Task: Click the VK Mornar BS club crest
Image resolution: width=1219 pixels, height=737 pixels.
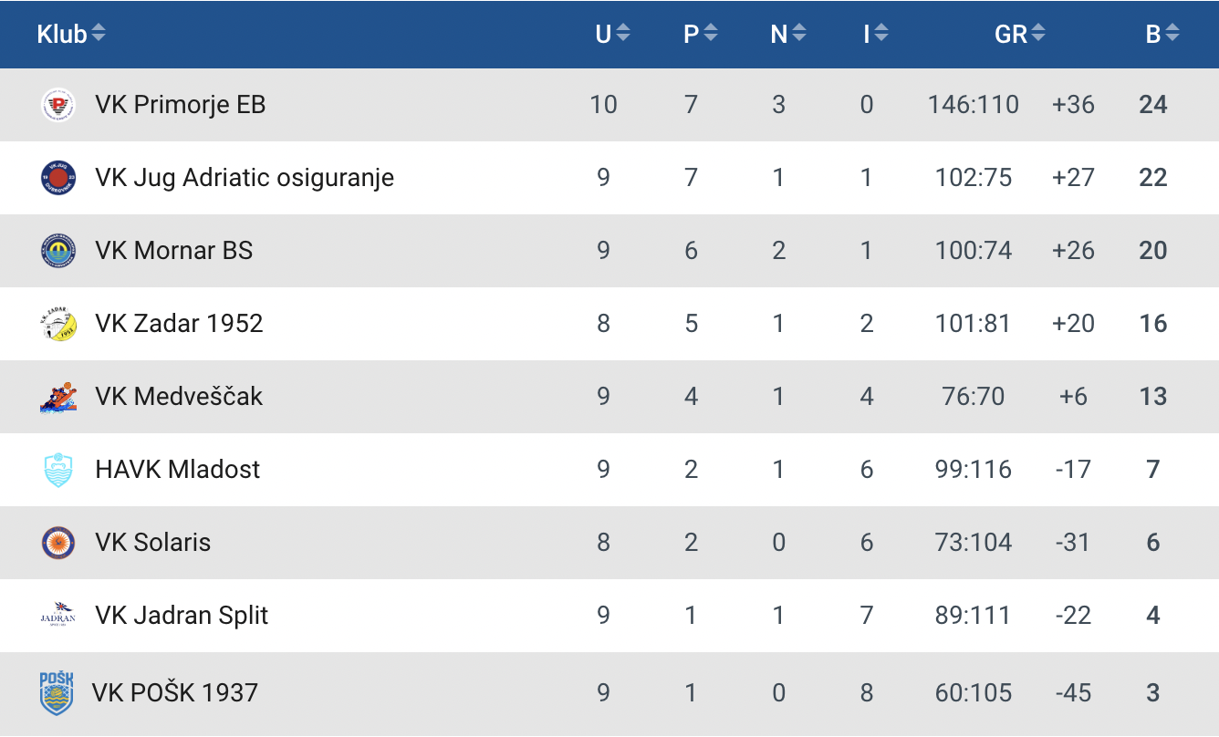Action: point(58,251)
